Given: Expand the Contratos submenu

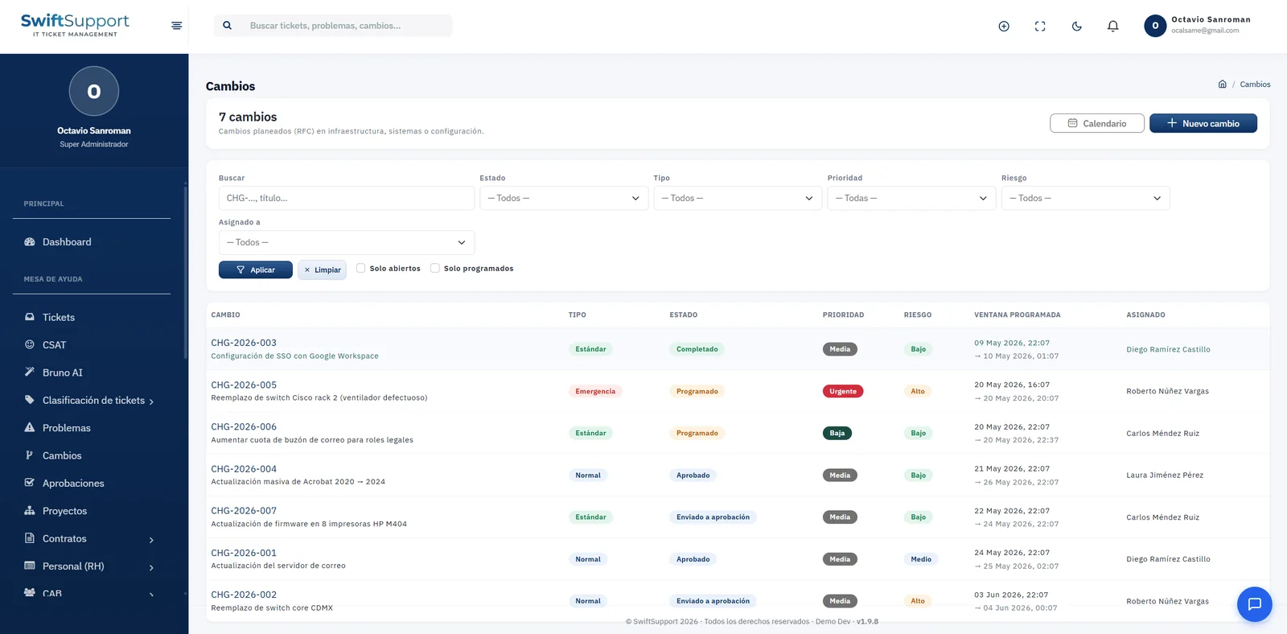Looking at the screenshot, I should coord(151,540).
